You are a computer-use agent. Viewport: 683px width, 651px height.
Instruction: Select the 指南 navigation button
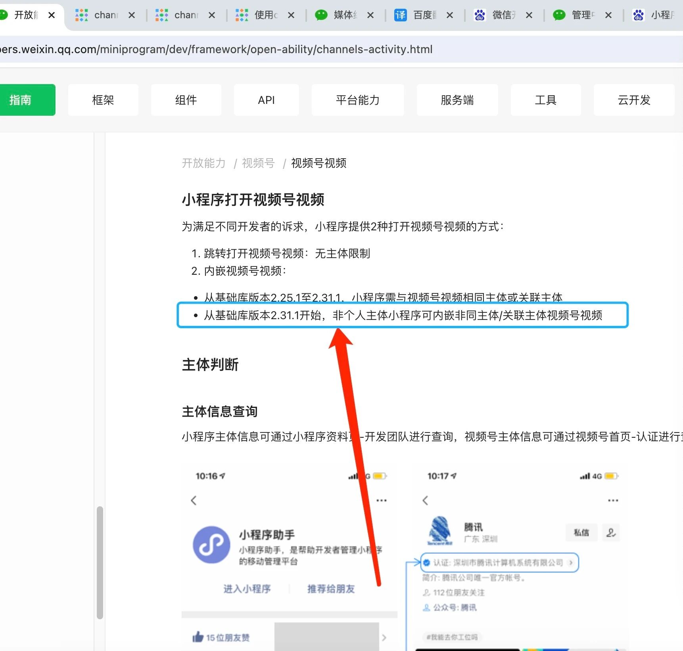tap(27, 100)
